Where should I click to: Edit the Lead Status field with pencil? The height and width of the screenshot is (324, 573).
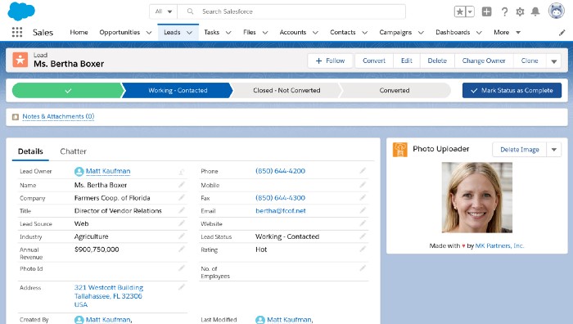(363, 236)
